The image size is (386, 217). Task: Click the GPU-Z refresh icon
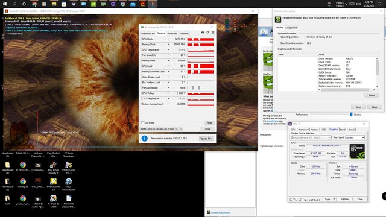click(x=207, y=33)
